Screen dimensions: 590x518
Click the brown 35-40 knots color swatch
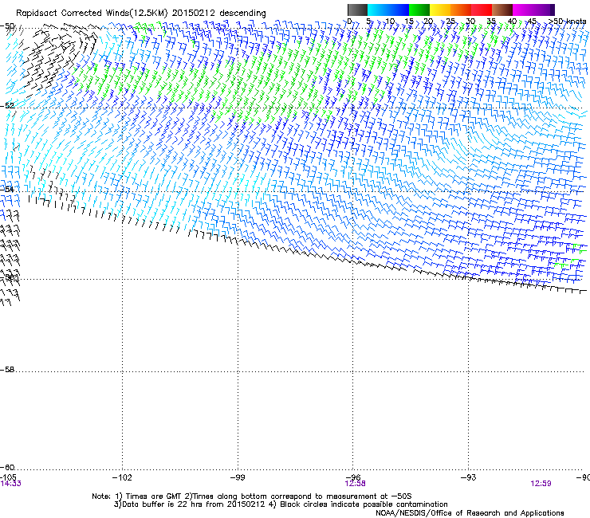pyautogui.click(x=502, y=10)
